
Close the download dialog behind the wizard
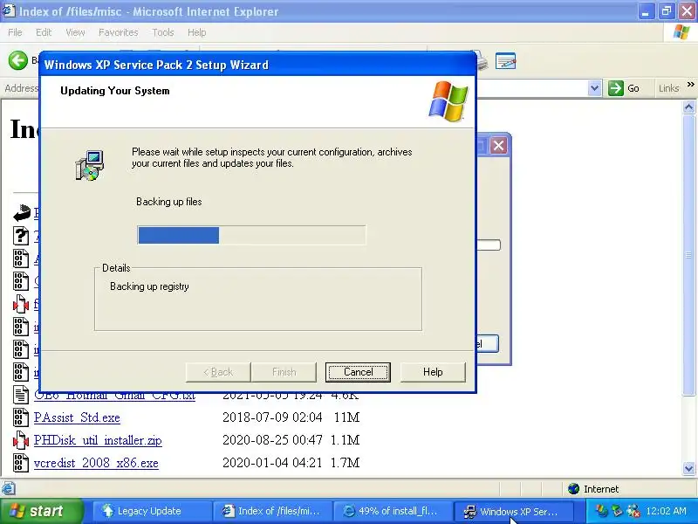pyautogui.click(x=498, y=145)
